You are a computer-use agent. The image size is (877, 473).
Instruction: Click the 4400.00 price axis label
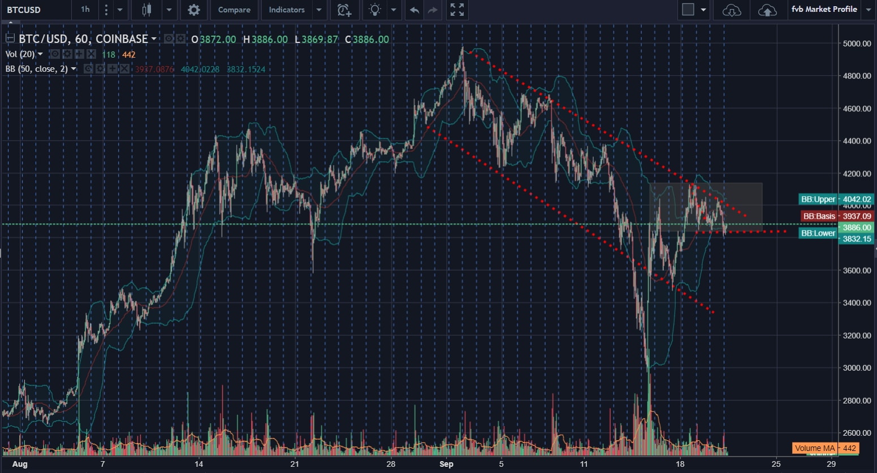tap(857, 141)
